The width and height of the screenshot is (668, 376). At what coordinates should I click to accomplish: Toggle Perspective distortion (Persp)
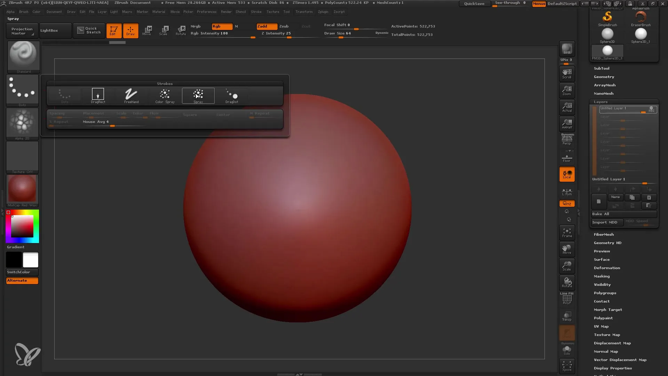click(567, 140)
